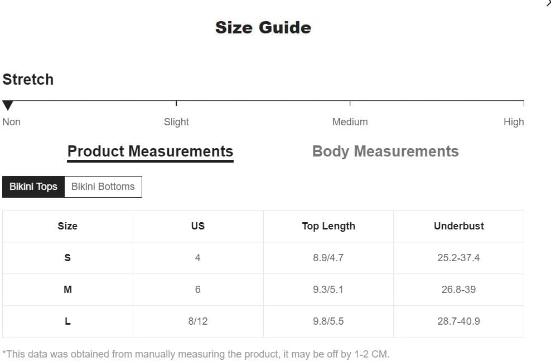Click the 8/12 US size cell
This screenshot has width=551, height=362.
click(x=198, y=321)
